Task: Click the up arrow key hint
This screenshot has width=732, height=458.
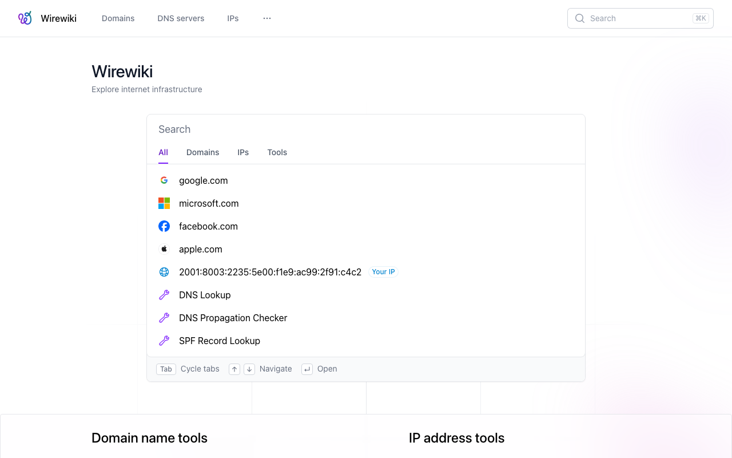Action: tap(234, 369)
